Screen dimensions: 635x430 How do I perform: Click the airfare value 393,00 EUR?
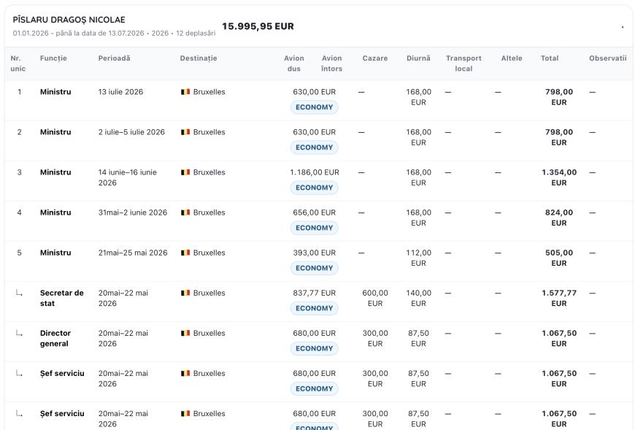[x=315, y=253]
